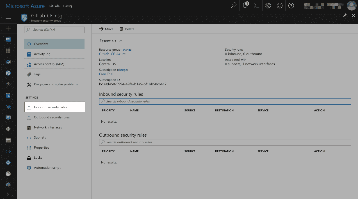Open the GitLab-CE-Azure resource group link
This screenshot has width=358, height=199.
click(112, 54)
